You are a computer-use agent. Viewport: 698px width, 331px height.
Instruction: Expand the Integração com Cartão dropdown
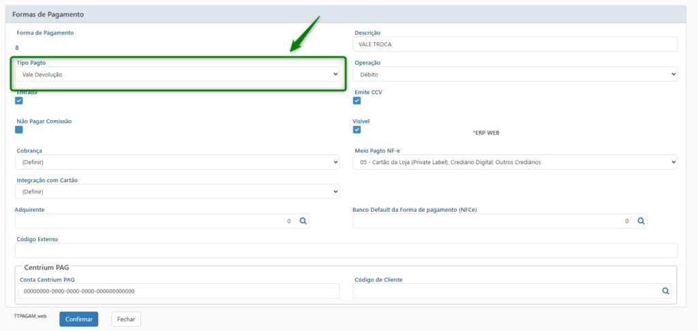(x=177, y=192)
